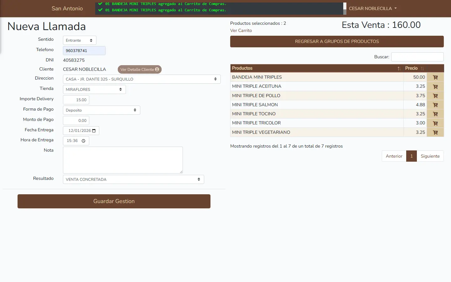Click cart icon for MINI TRIPLE SALMON
Screen dimensions: 451x282
coord(435,105)
